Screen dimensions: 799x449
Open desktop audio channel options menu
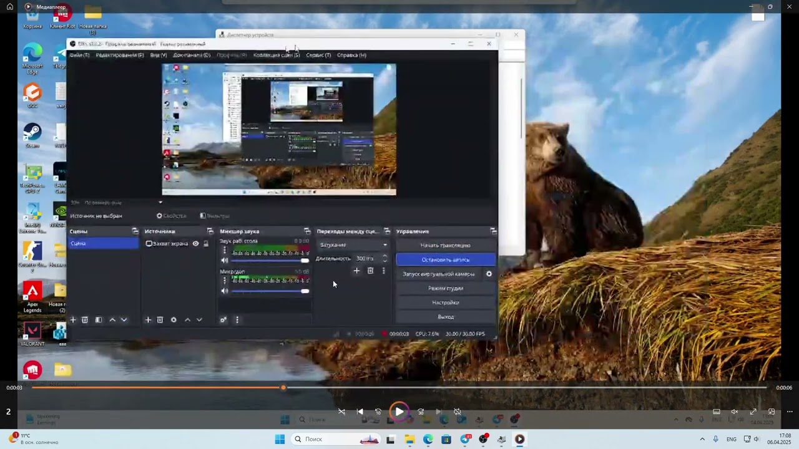tap(225, 250)
